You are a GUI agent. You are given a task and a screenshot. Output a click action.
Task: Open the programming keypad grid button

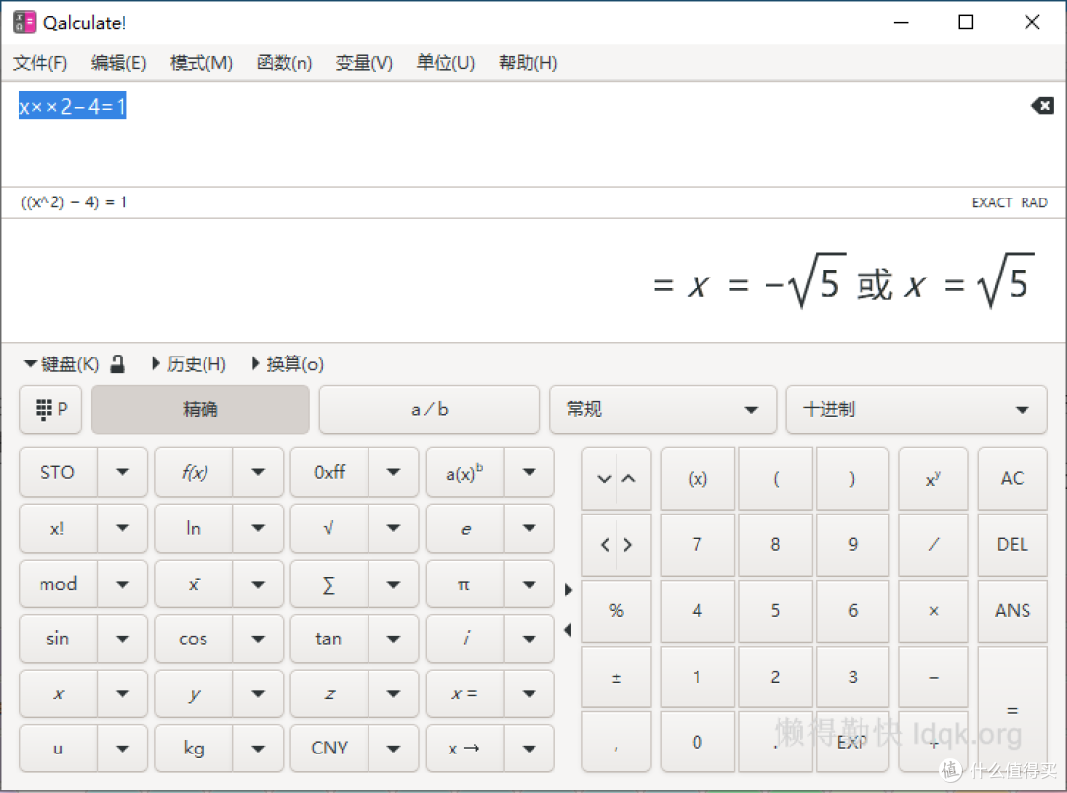(50, 410)
